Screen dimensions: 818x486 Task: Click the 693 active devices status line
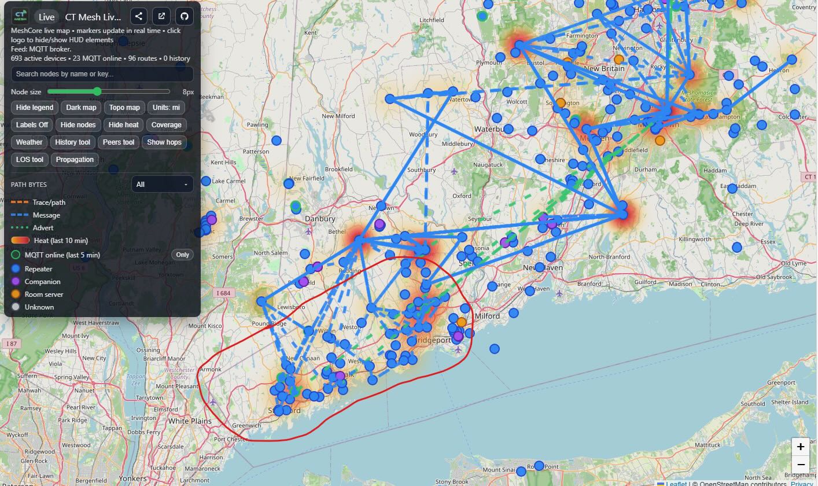pos(101,58)
